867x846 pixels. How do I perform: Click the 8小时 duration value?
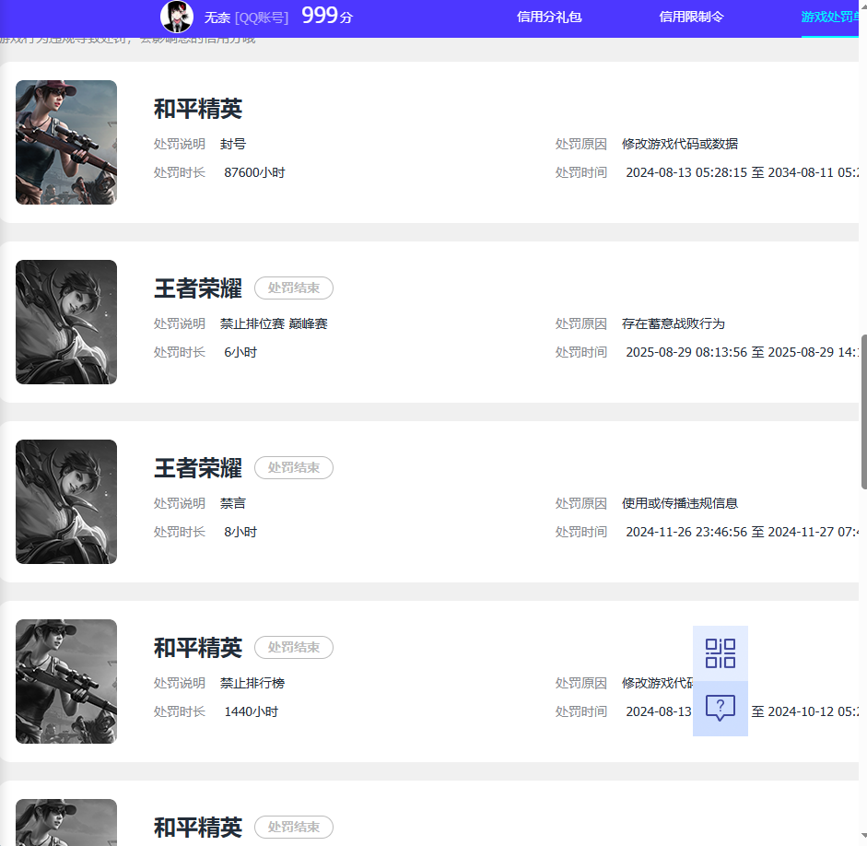click(x=240, y=532)
